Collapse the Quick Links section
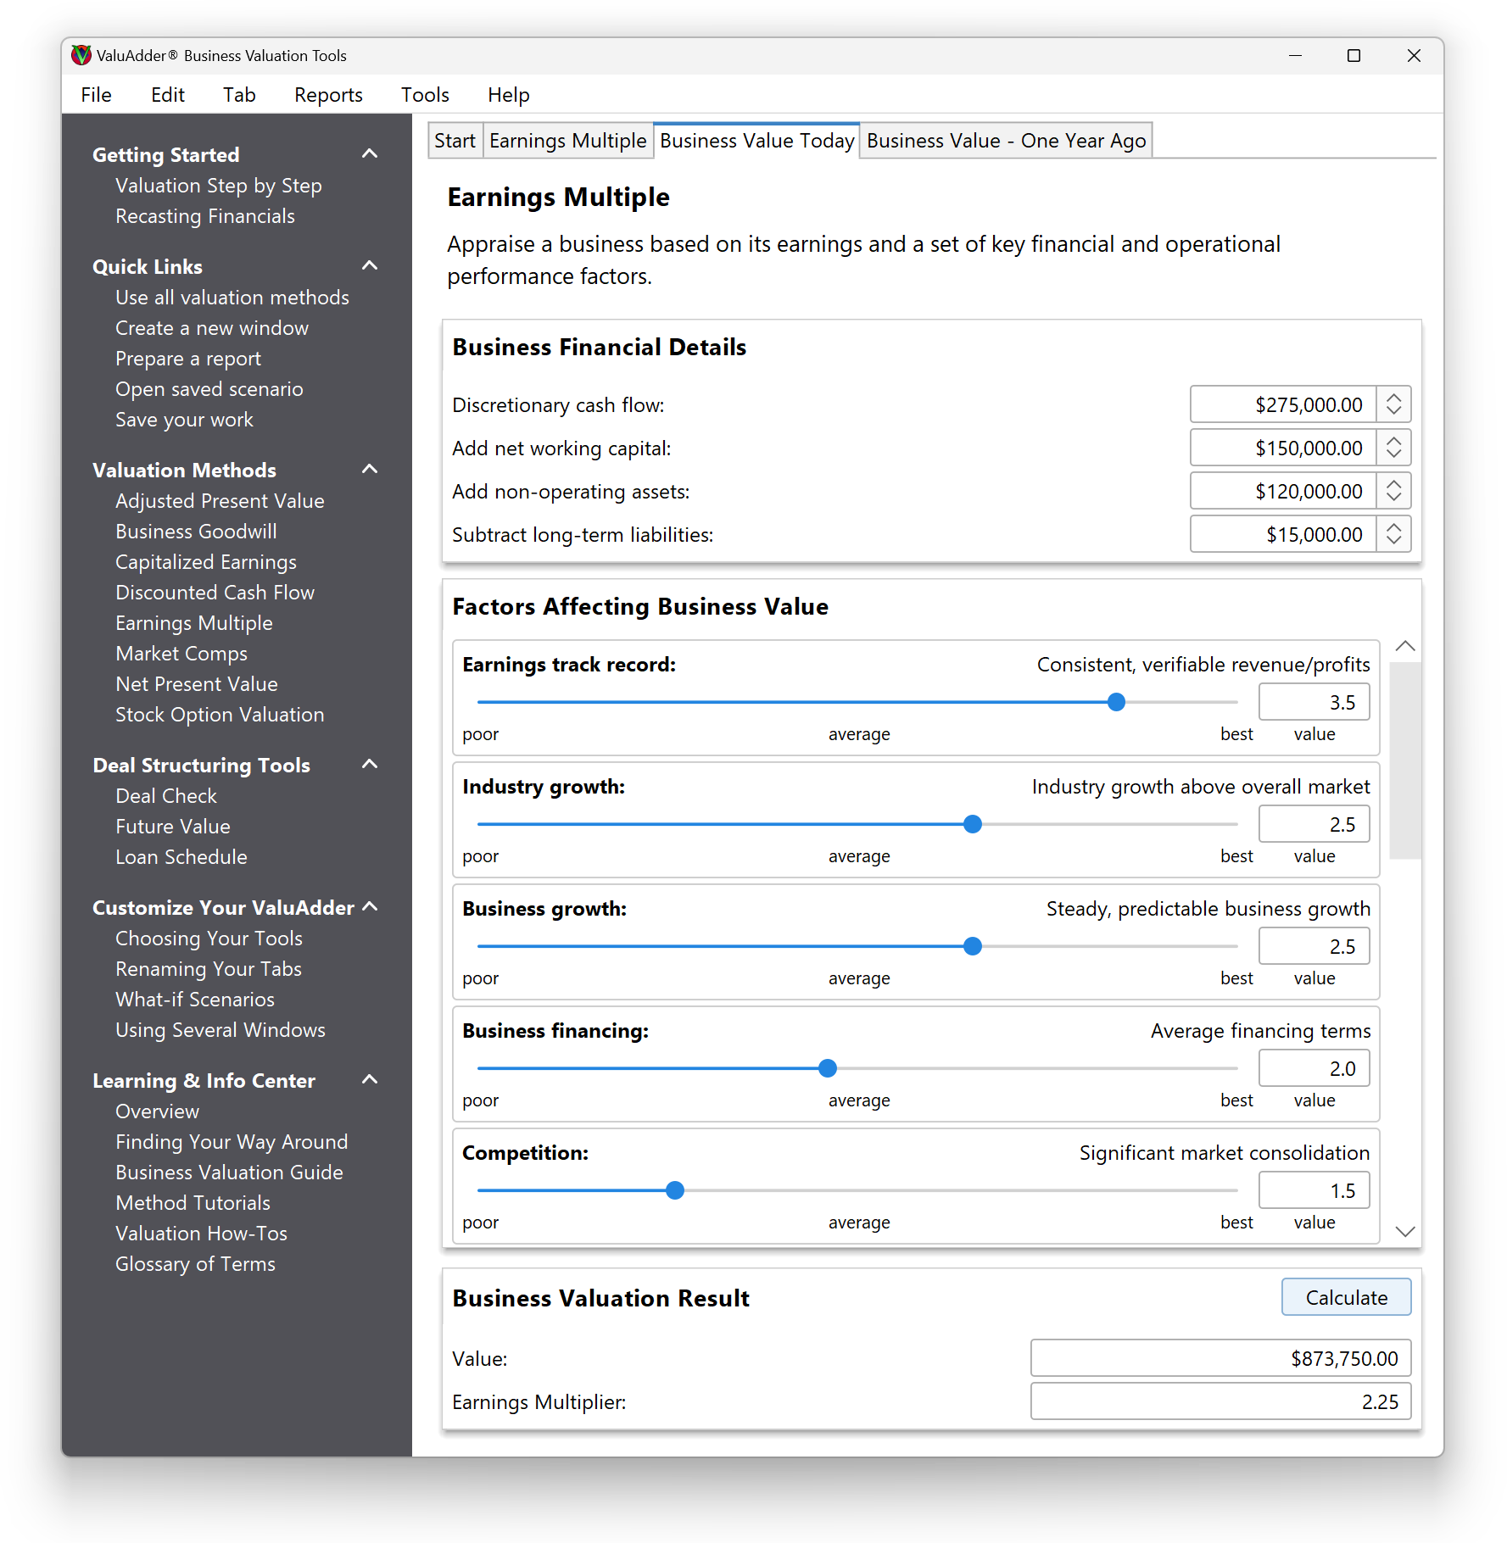The height and width of the screenshot is (1543, 1507). (370, 266)
